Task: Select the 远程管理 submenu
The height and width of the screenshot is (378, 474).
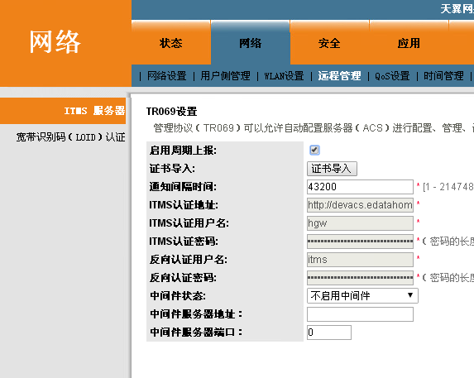Action: [339, 76]
